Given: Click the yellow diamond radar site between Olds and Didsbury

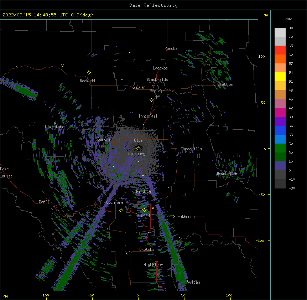Looking at the screenshot, I should tap(138, 149).
